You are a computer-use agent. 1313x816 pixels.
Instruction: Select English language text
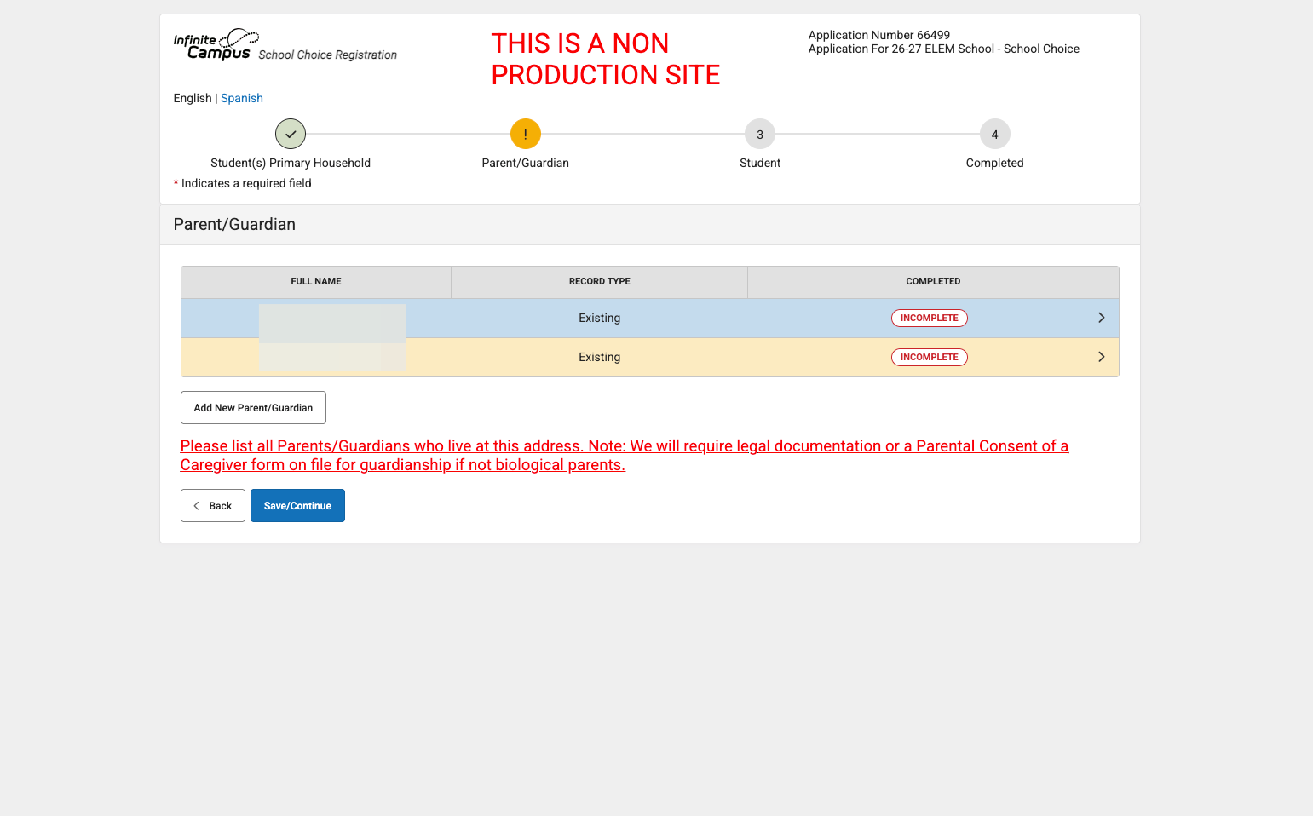click(193, 98)
